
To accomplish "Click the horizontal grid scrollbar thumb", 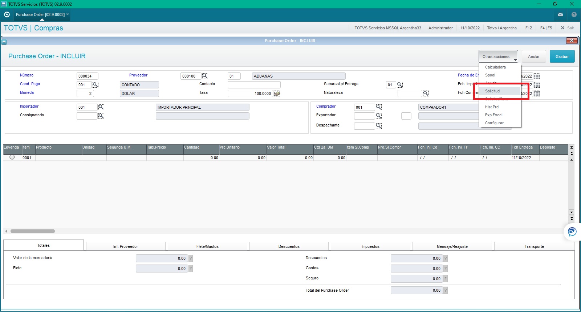I will point(33,231).
